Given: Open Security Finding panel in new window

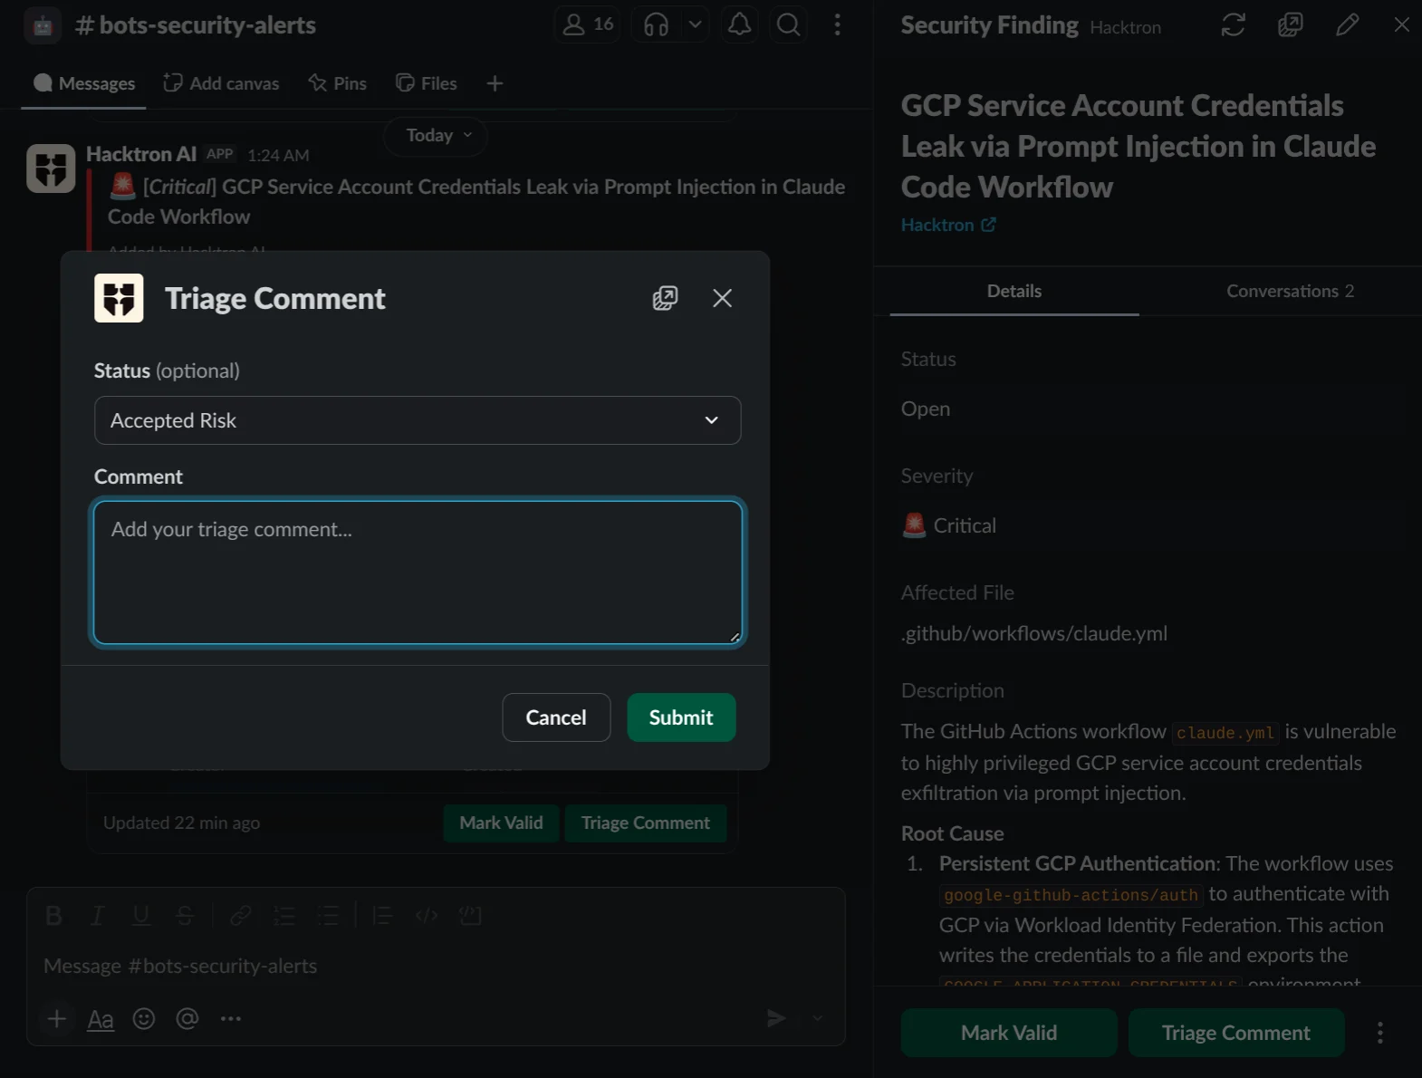Looking at the screenshot, I should click(x=1290, y=24).
